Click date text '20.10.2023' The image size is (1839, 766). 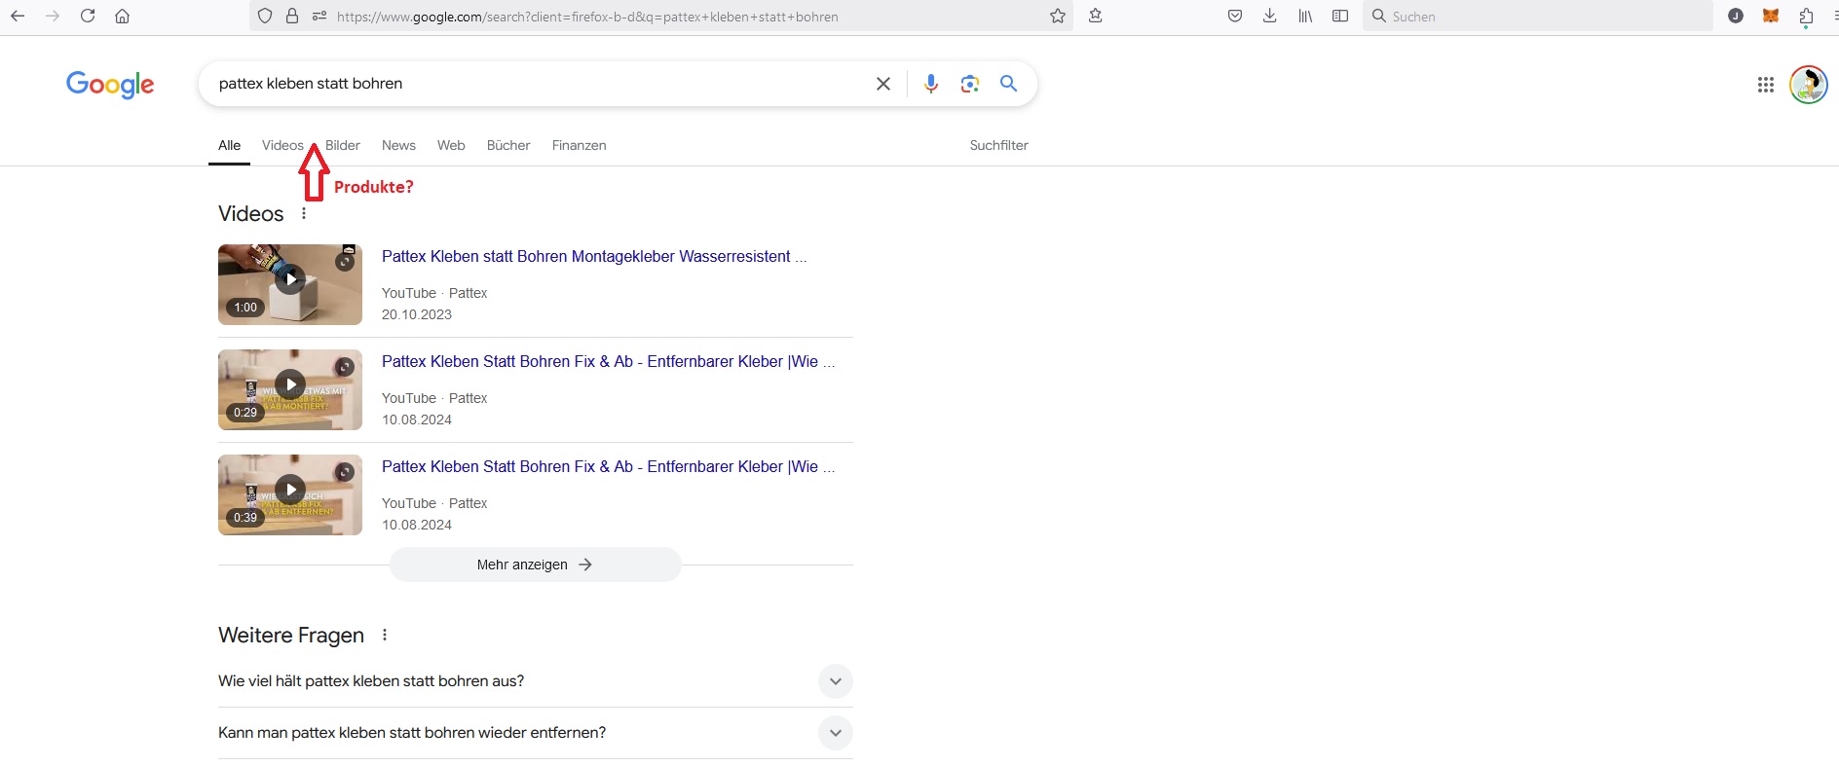coord(417,314)
